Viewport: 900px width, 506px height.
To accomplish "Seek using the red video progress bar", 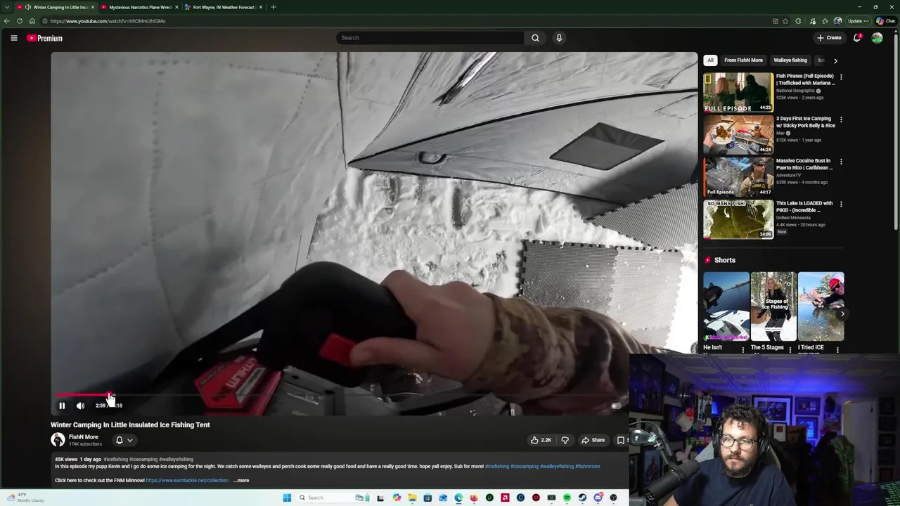I will [x=82, y=395].
